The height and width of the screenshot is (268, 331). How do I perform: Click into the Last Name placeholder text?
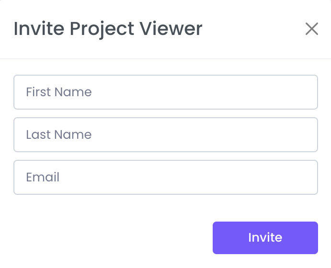pyautogui.click(x=59, y=134)
